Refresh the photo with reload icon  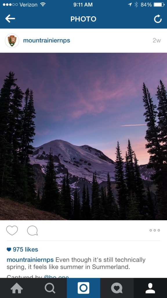point(158,19)
